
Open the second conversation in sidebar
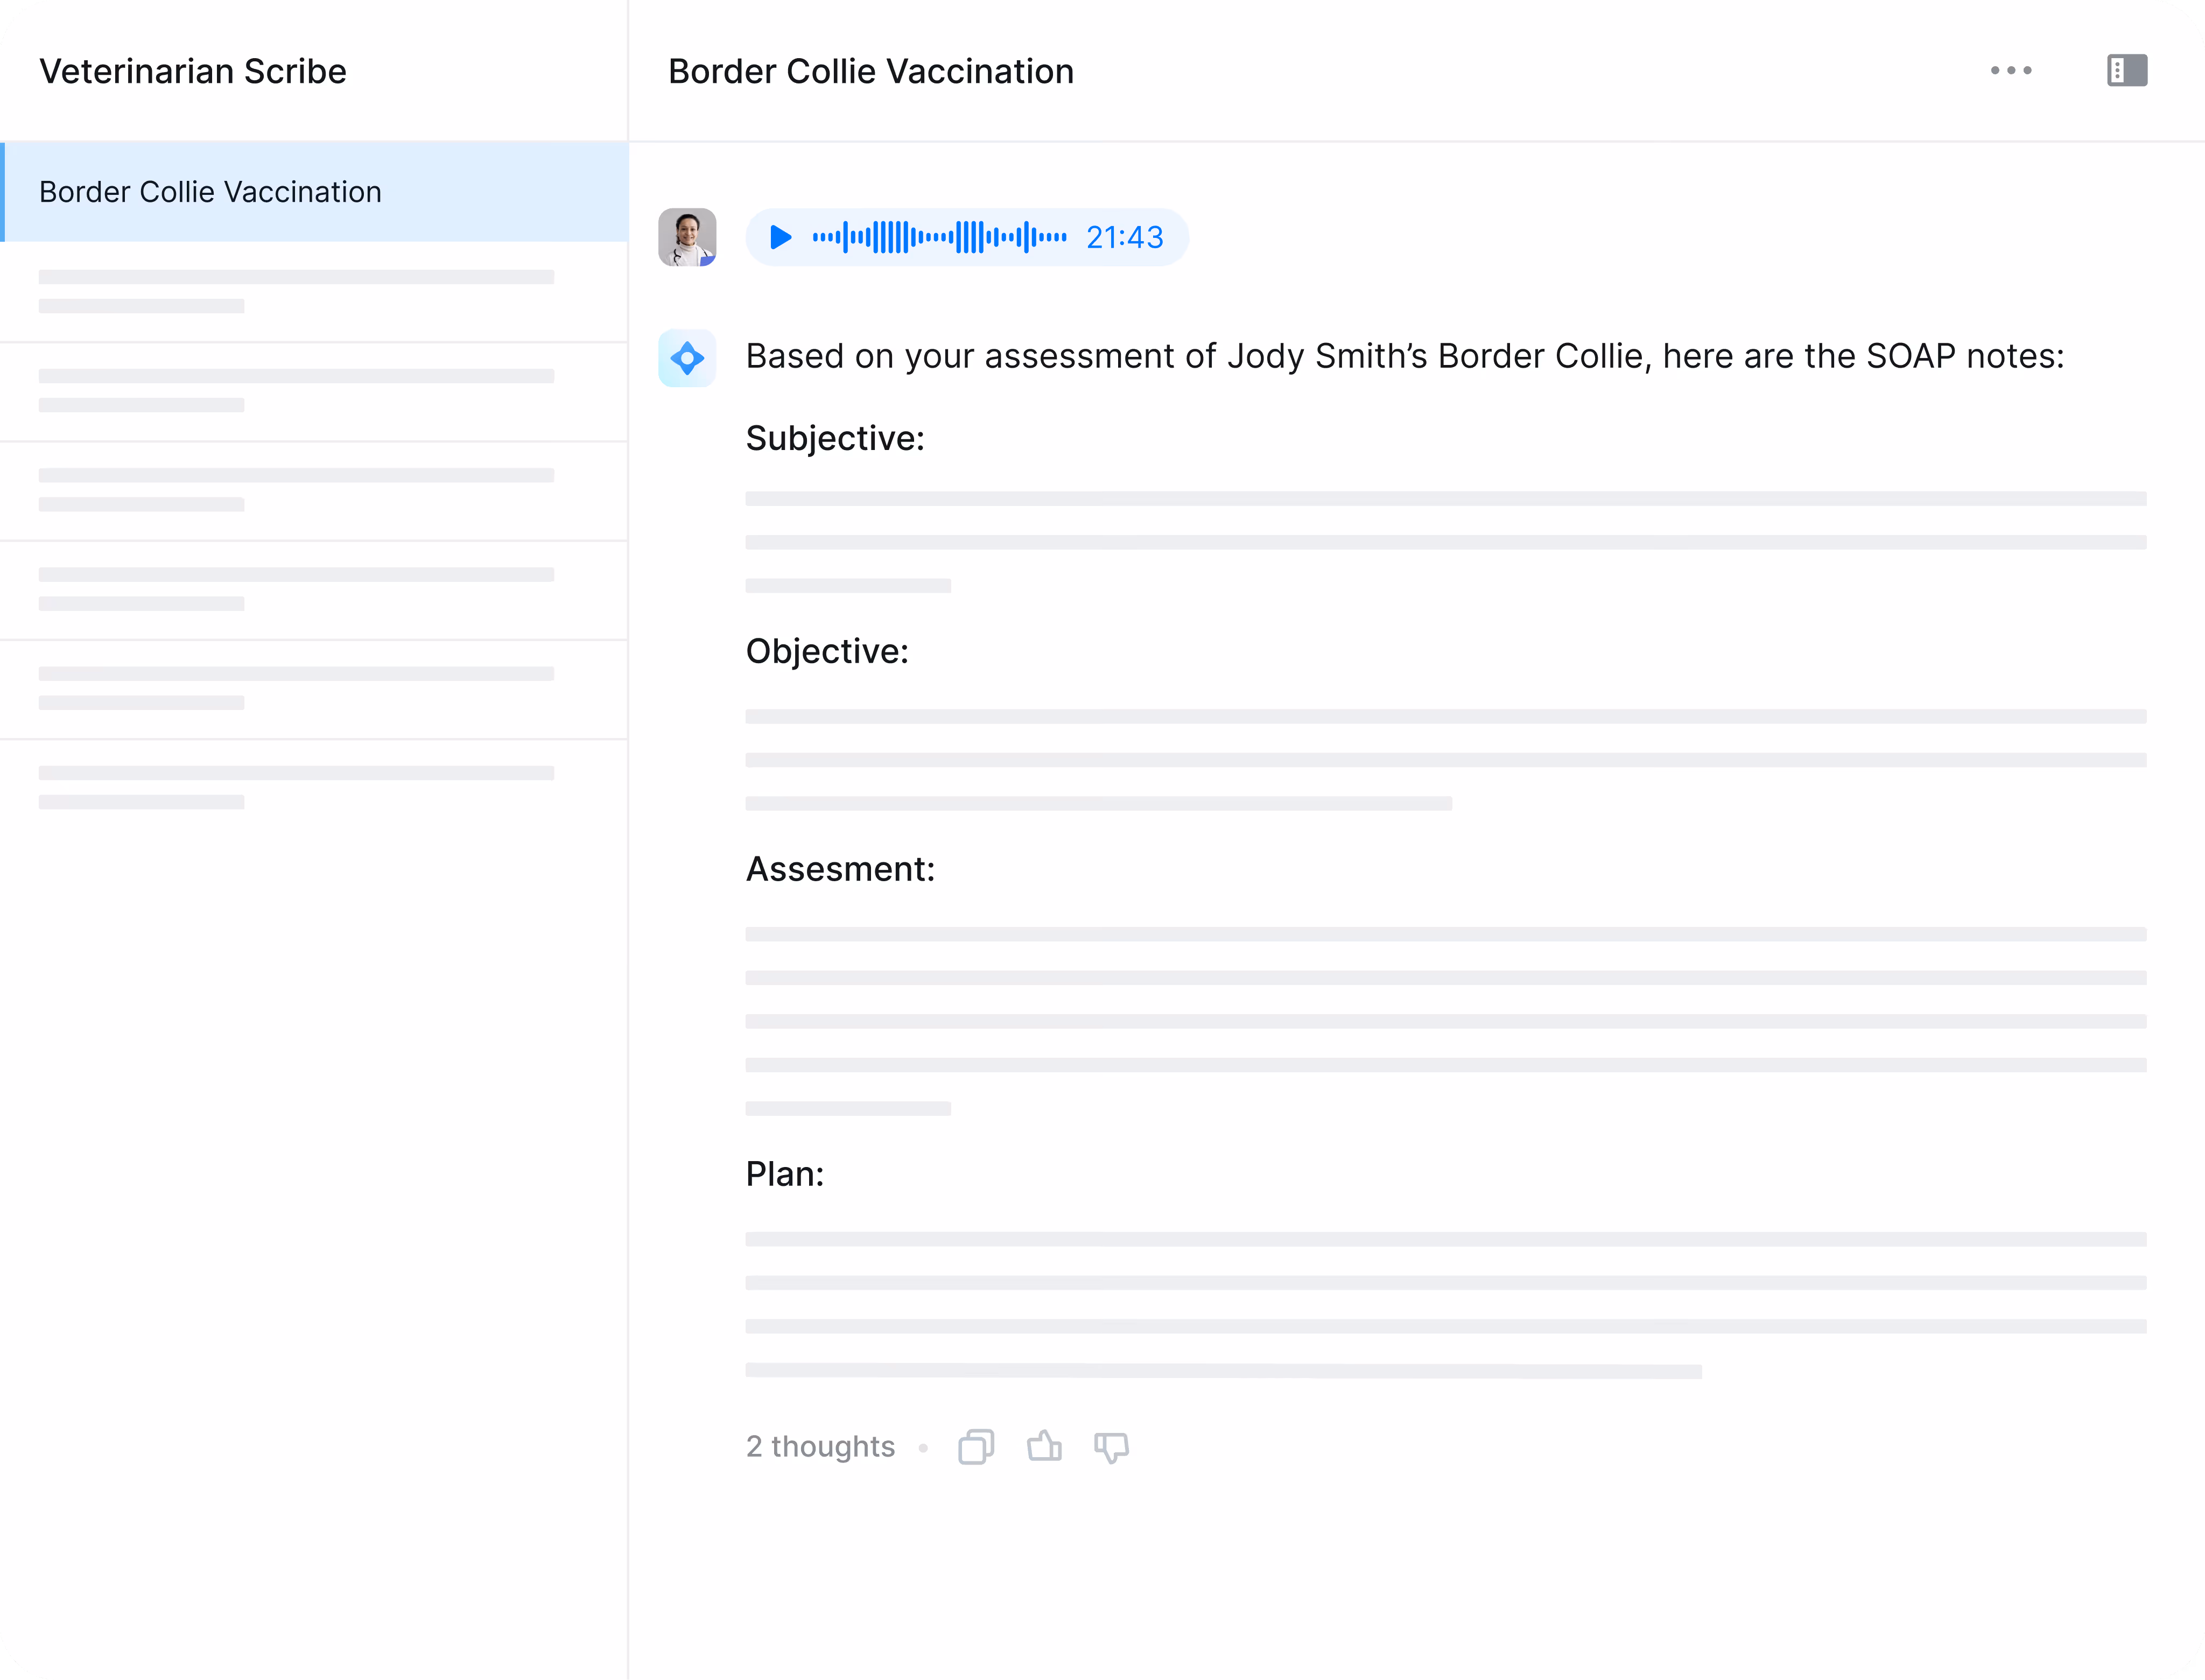coord(296,291)
